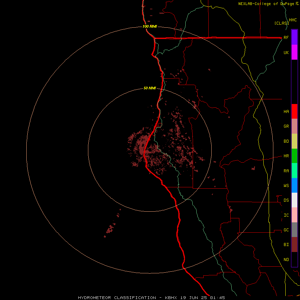Click the RF purple legend swatch
Viewport: 300px width, 300px height.
pyautogui.click(x=294, y=37)
